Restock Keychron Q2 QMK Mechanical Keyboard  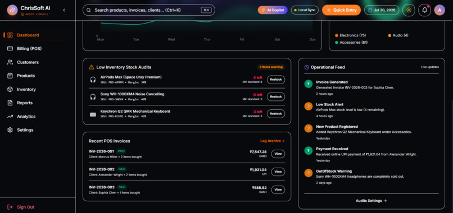coord(275,114)
